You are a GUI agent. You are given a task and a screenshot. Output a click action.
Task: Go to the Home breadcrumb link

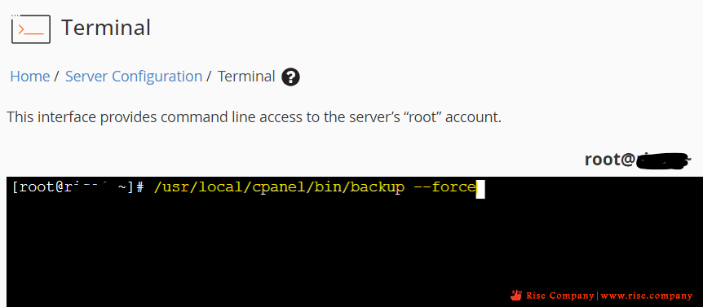30,77
